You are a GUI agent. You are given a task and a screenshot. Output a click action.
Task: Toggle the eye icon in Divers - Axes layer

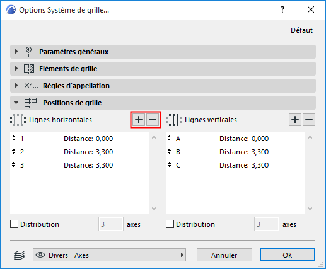pos(40,255)
